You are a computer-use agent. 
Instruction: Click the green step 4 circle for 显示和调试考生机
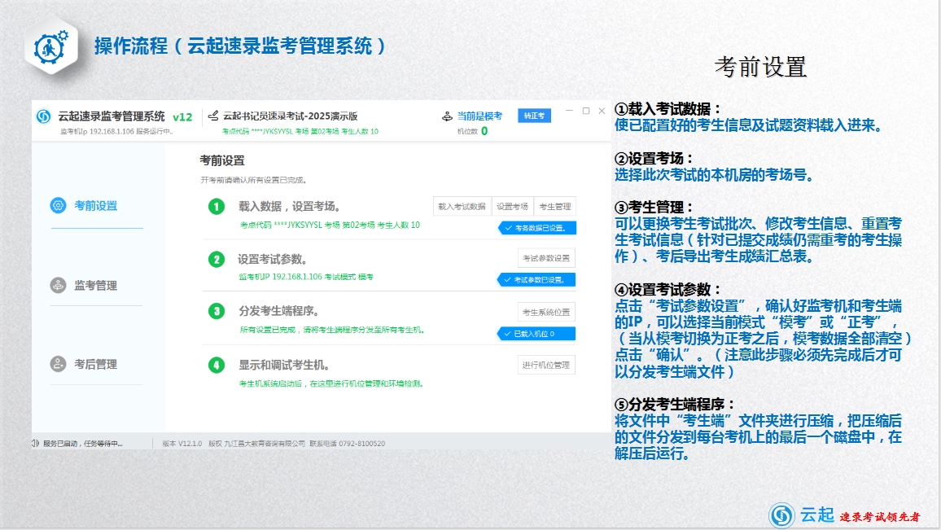click(216, 365)
